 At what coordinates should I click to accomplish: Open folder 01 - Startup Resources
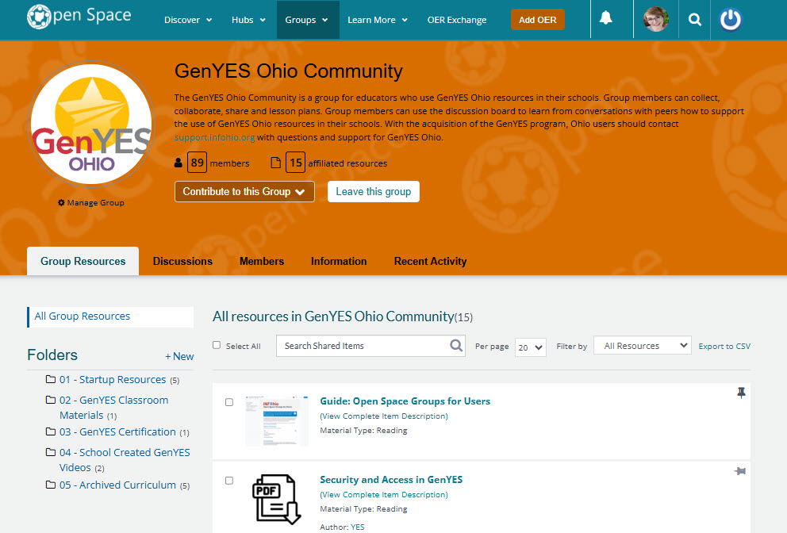pos(113,379)
